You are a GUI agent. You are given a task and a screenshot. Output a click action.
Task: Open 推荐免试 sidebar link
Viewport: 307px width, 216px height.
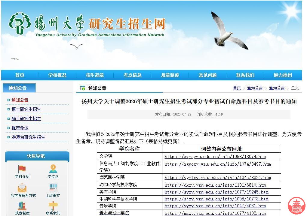[20, 128]
